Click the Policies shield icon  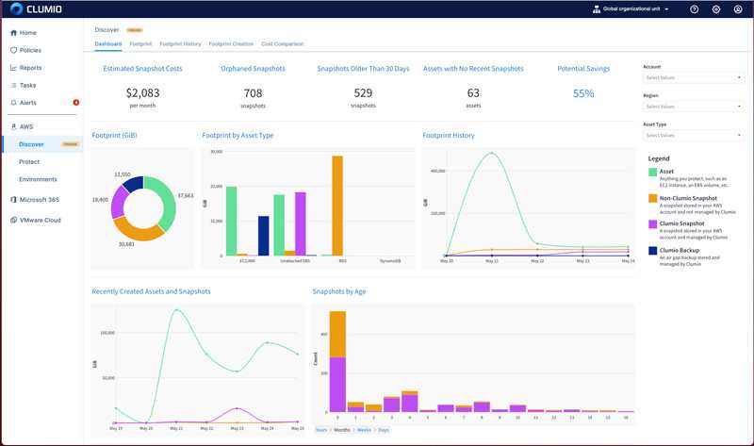tap(13, 50)
